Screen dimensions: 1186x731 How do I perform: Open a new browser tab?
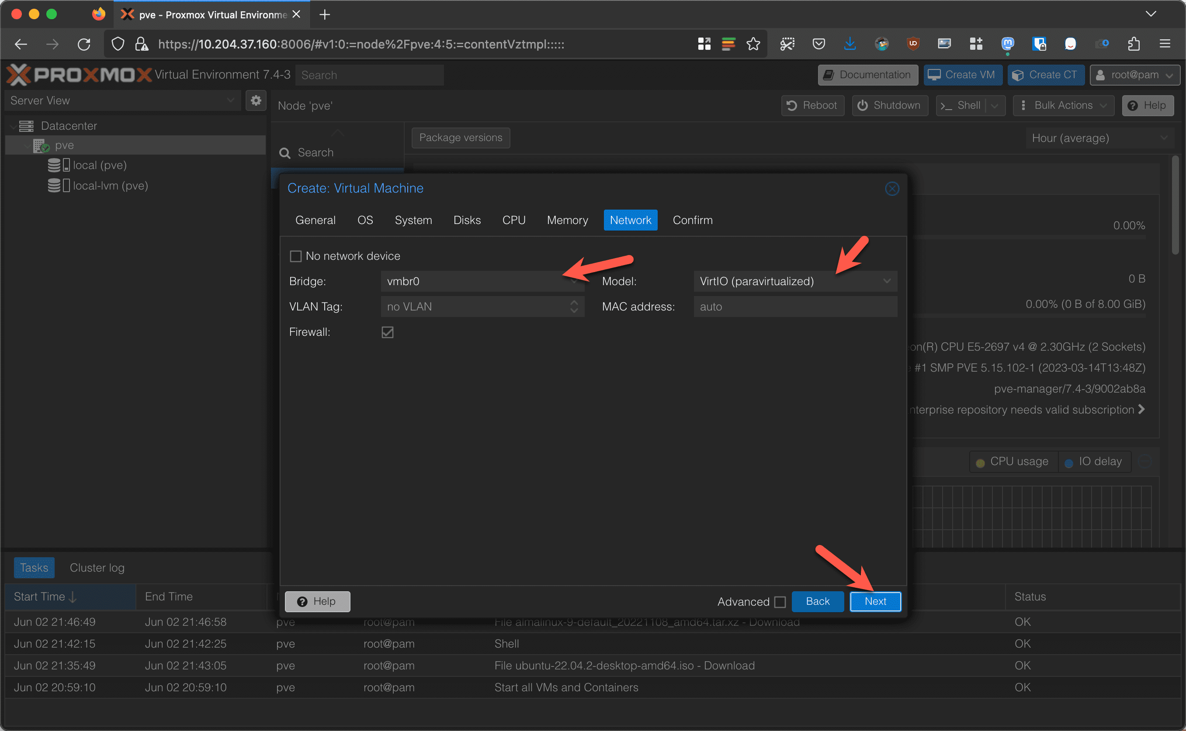[325, 14]
